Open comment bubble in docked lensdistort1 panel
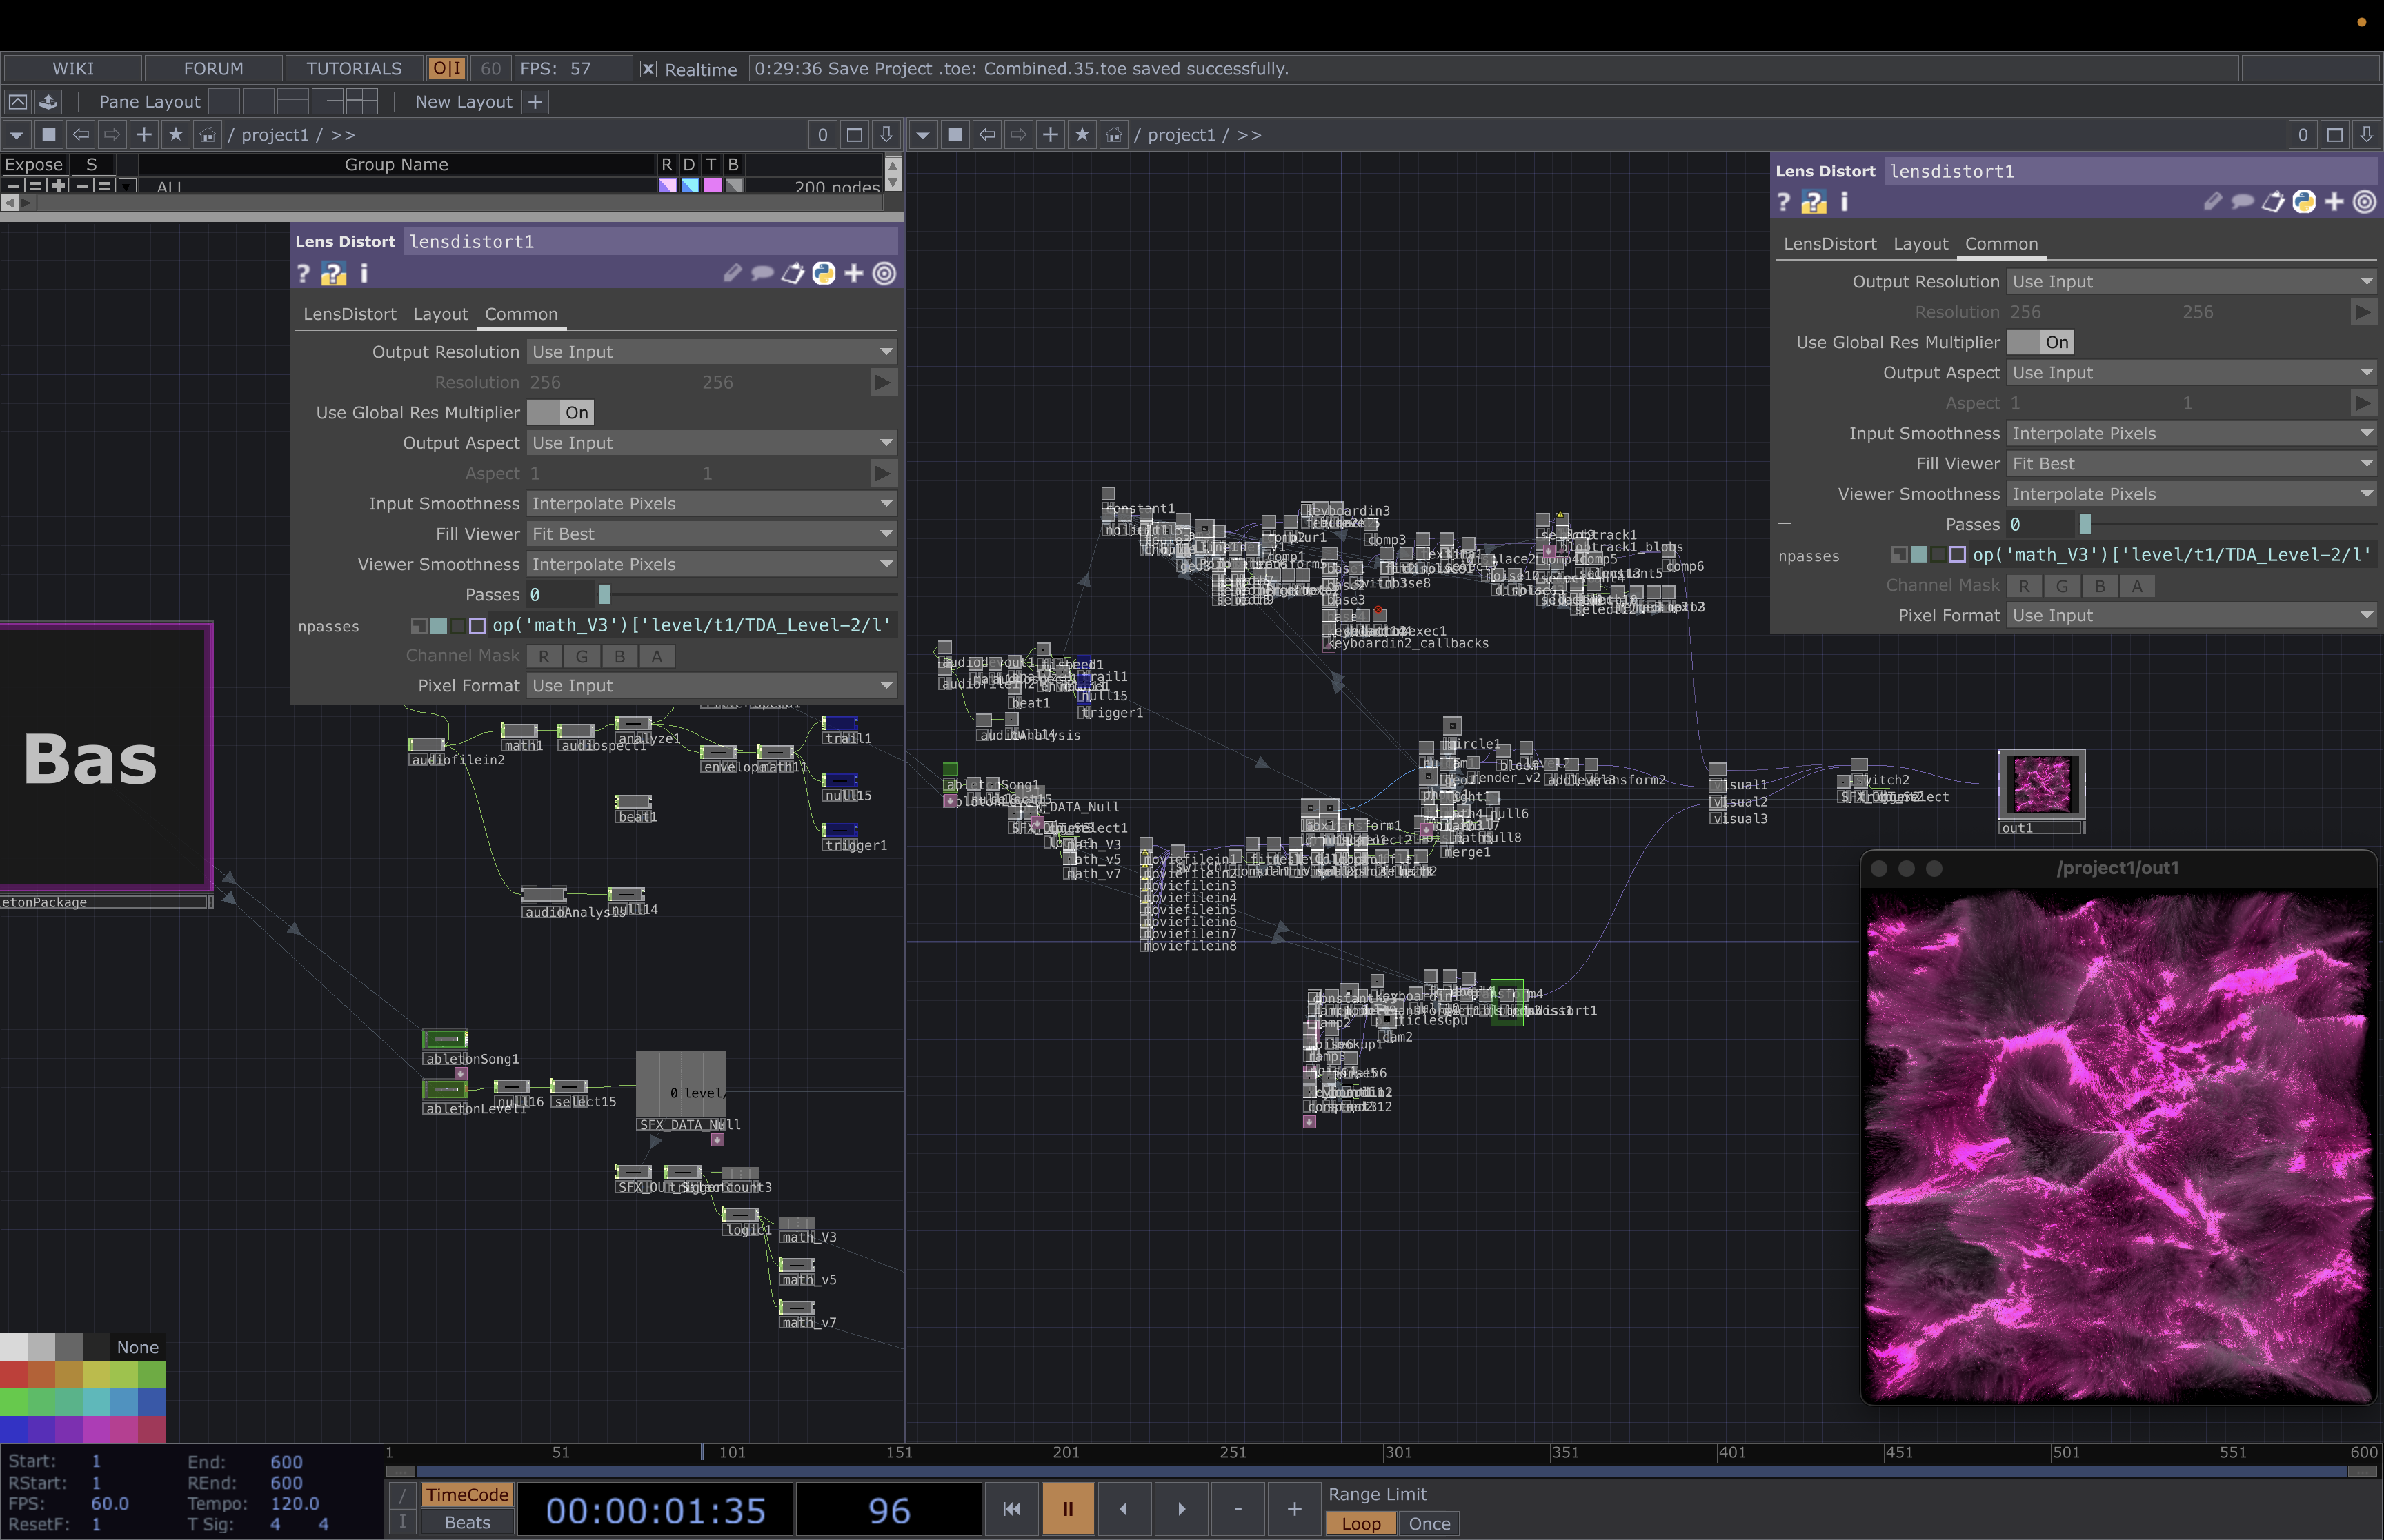 coord(2242,203)
